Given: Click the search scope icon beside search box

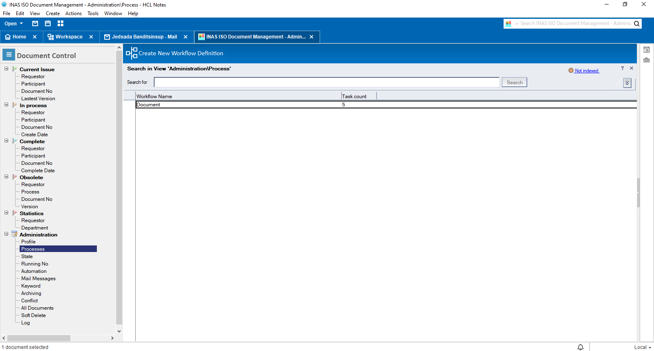Looking at the screenshot, I should pyautogui.click(x=508, y=24).
